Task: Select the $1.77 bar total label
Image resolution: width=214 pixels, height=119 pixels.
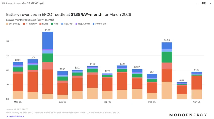Action: (x=107, y=71)
